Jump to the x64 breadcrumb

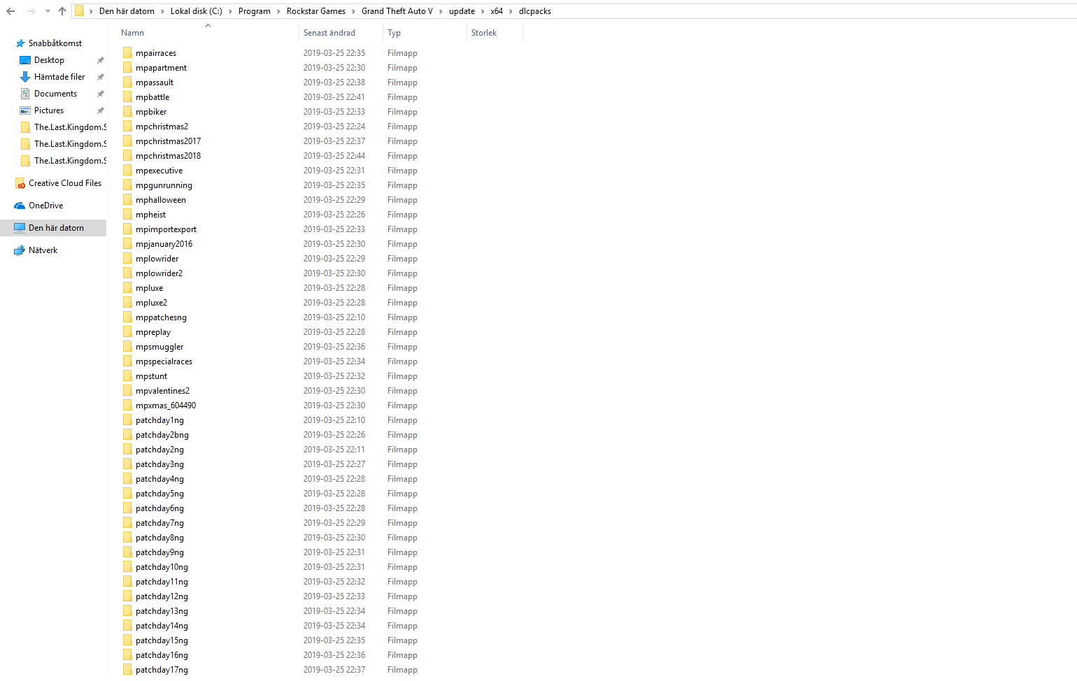tap(497, 11)
